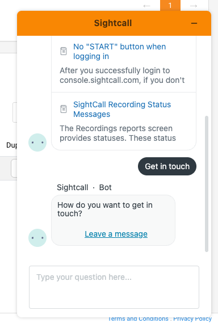Click 'Sightcall · Bot' sender label

coord(84,187)
